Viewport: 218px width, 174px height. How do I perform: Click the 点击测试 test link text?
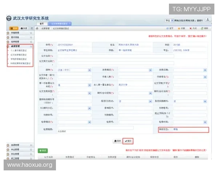pyautogui.click(x=62, y=131)
